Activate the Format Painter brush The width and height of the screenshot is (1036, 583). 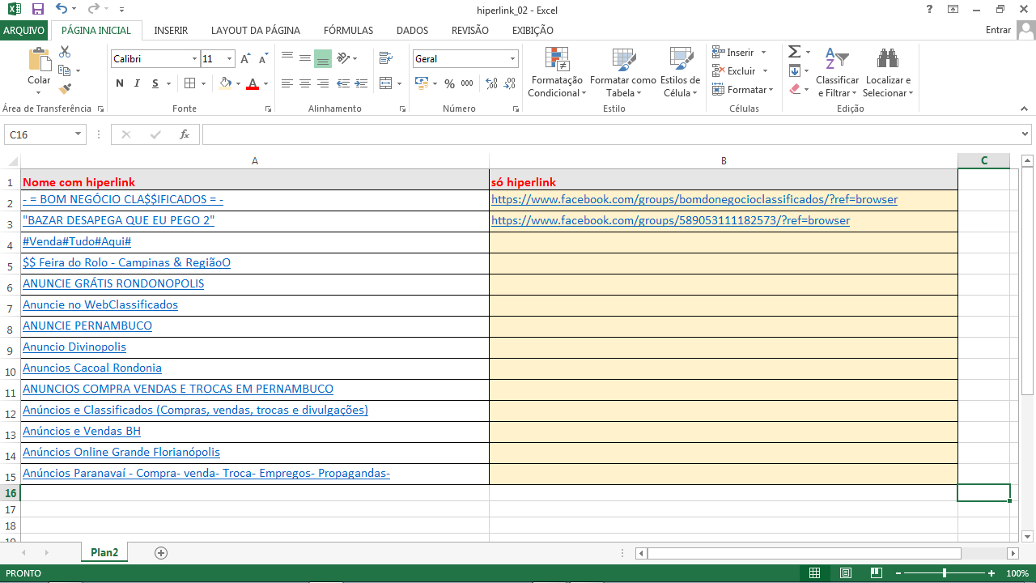point(66,88)
